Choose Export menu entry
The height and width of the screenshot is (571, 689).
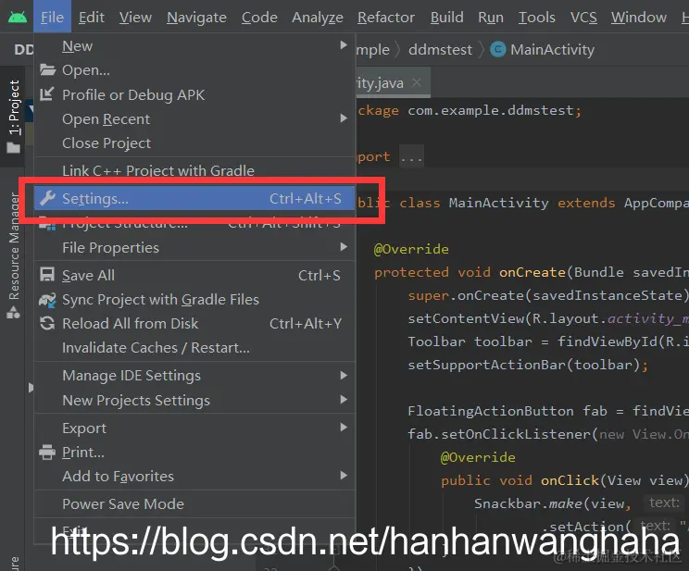[194, 428]
